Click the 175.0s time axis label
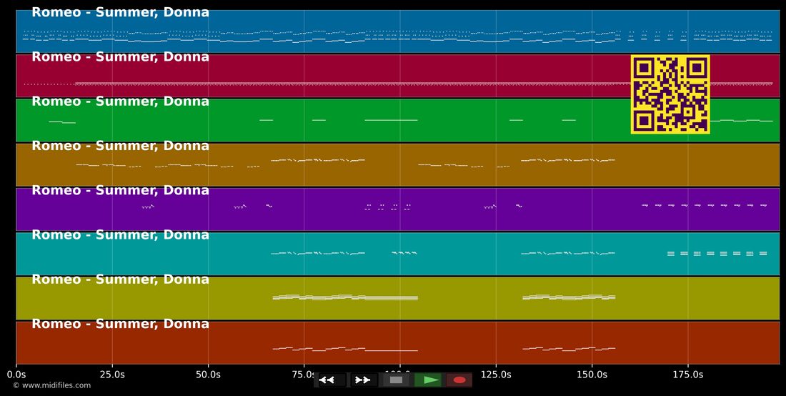This screenshot has height=396, width=786. (687, 375)
